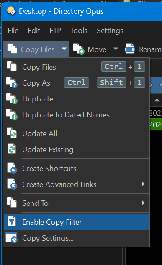Click the Create Shortcuts arrow icon
162x265 pixels.
pyautogui.click(x=12, y=168)
